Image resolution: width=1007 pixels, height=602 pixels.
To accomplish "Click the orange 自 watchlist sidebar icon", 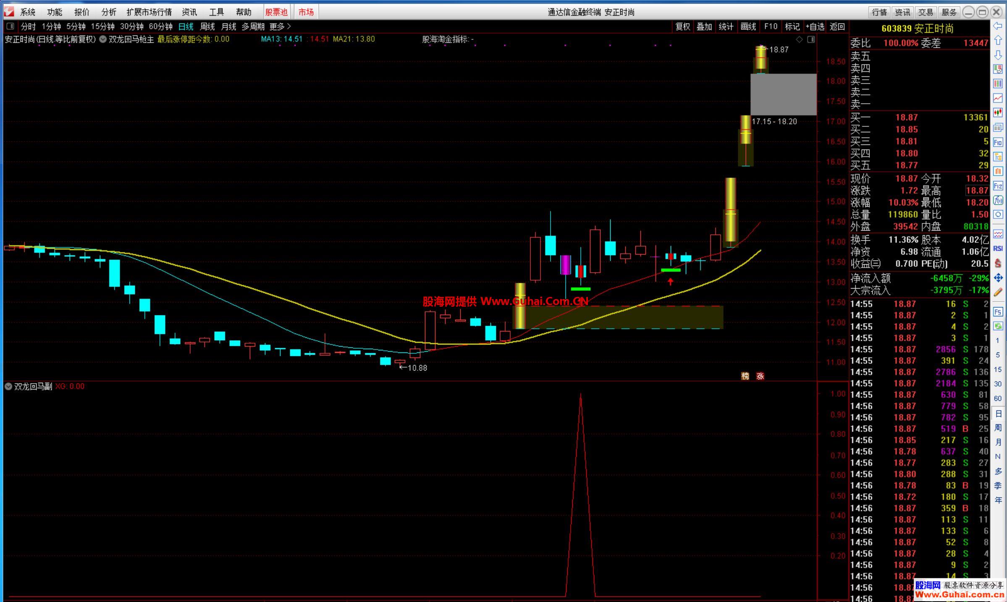I will click(x=998, y=171).
